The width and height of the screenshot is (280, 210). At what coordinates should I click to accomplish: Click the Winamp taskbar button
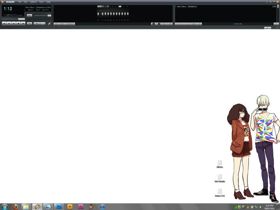37,207
